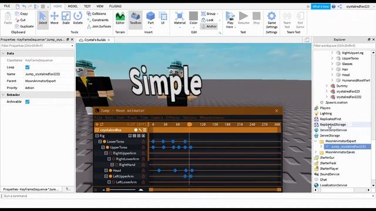Select ServerScriptService in Explorer
The image size is (376, 211).
(x=333, y=130)
